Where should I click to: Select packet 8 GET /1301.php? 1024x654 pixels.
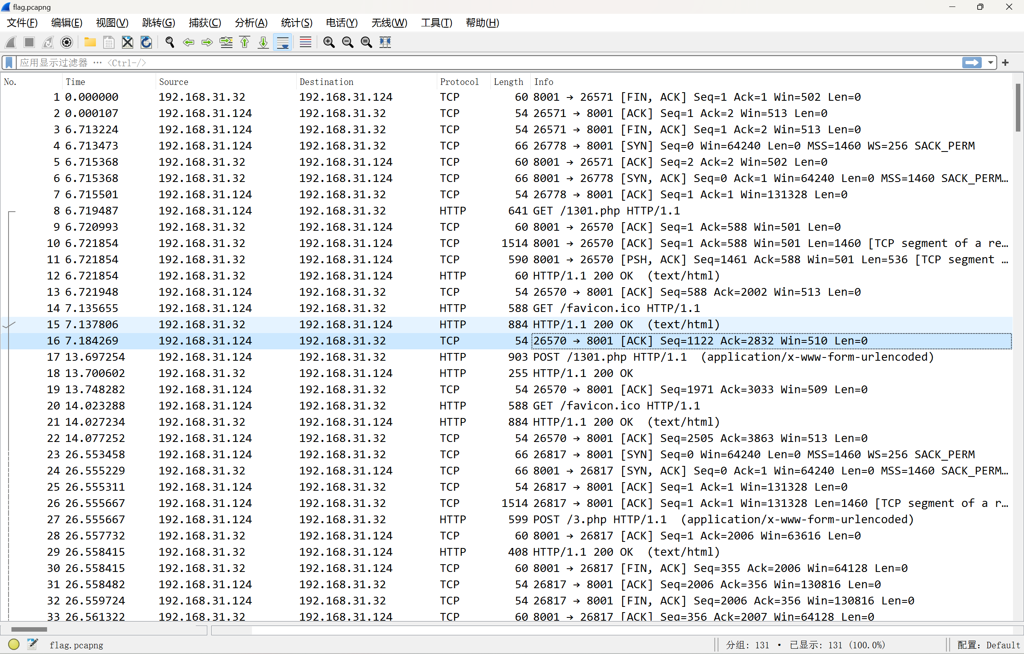(506, 211)
